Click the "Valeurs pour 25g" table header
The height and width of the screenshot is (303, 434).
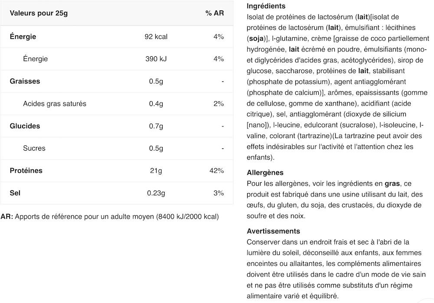(x=39, y=13)
